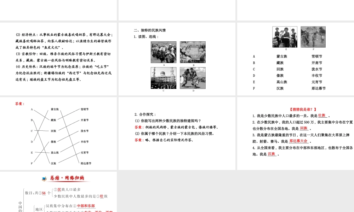Image resolution: width=354 pixels, height=212 pixels.
Task: Select the 【猜猜我是谁？】 quiz slide
Action: [296, 133]
